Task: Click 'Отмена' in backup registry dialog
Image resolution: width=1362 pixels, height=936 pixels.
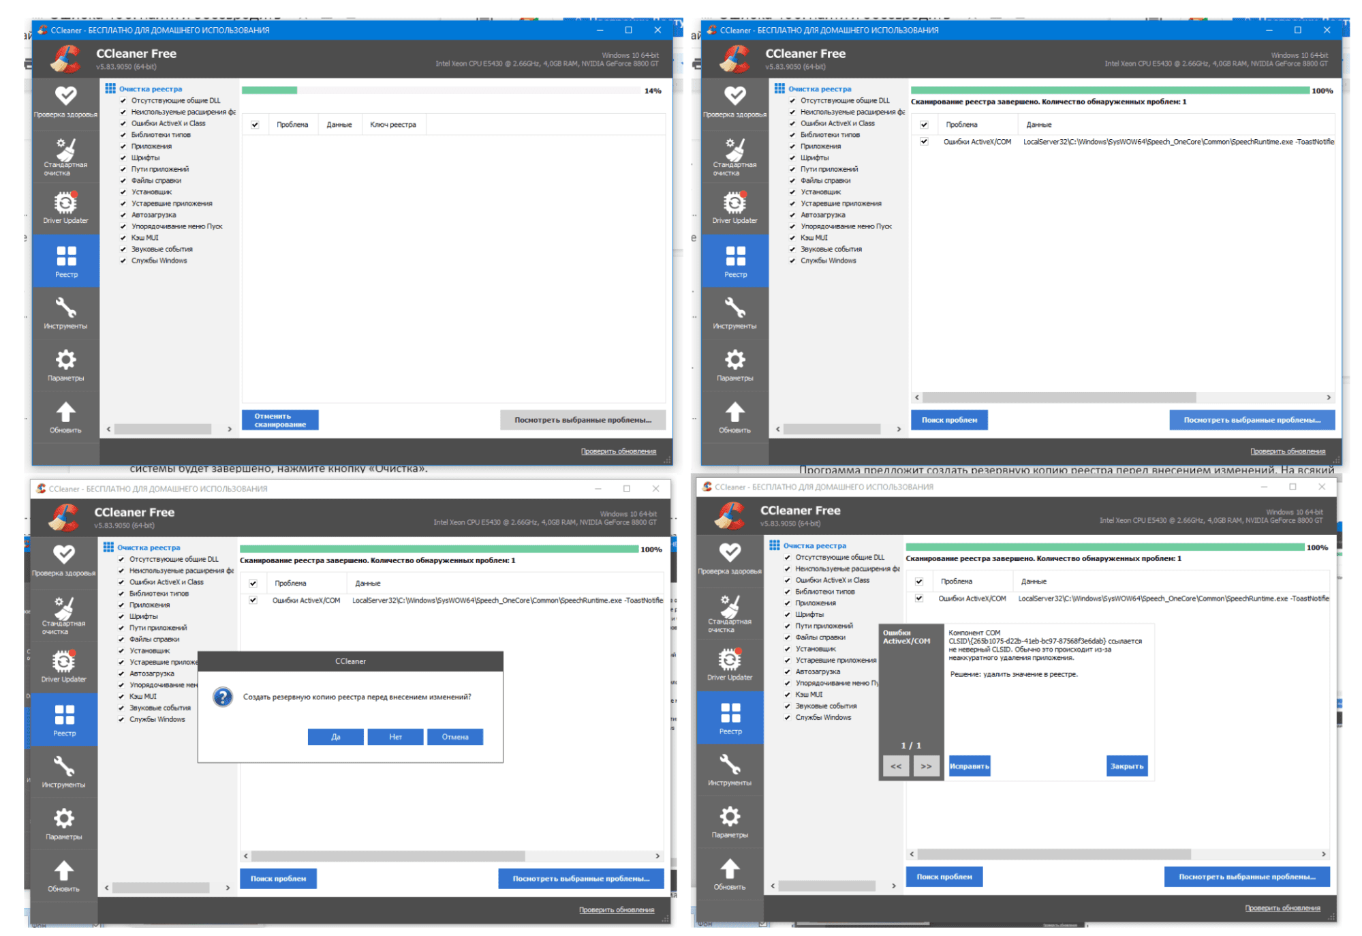Action: (x=455, y=737)
